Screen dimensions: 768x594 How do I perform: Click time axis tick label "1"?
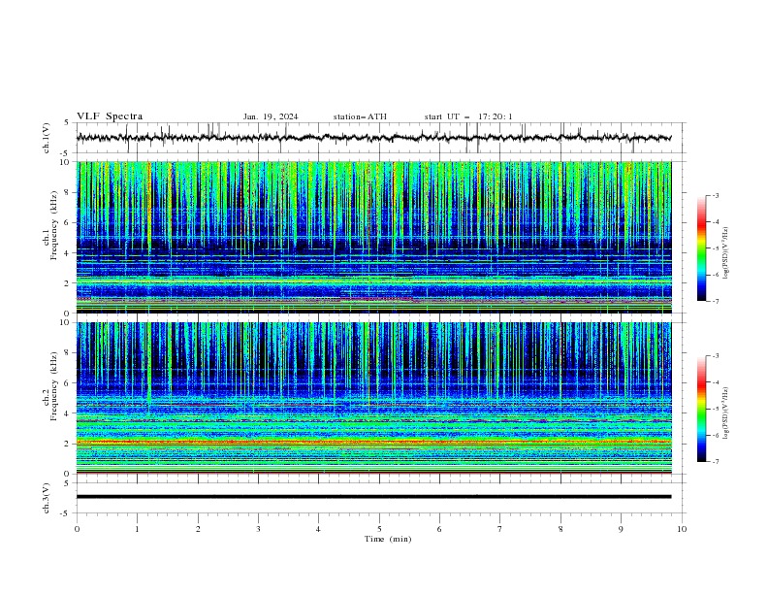pos(137,529)
